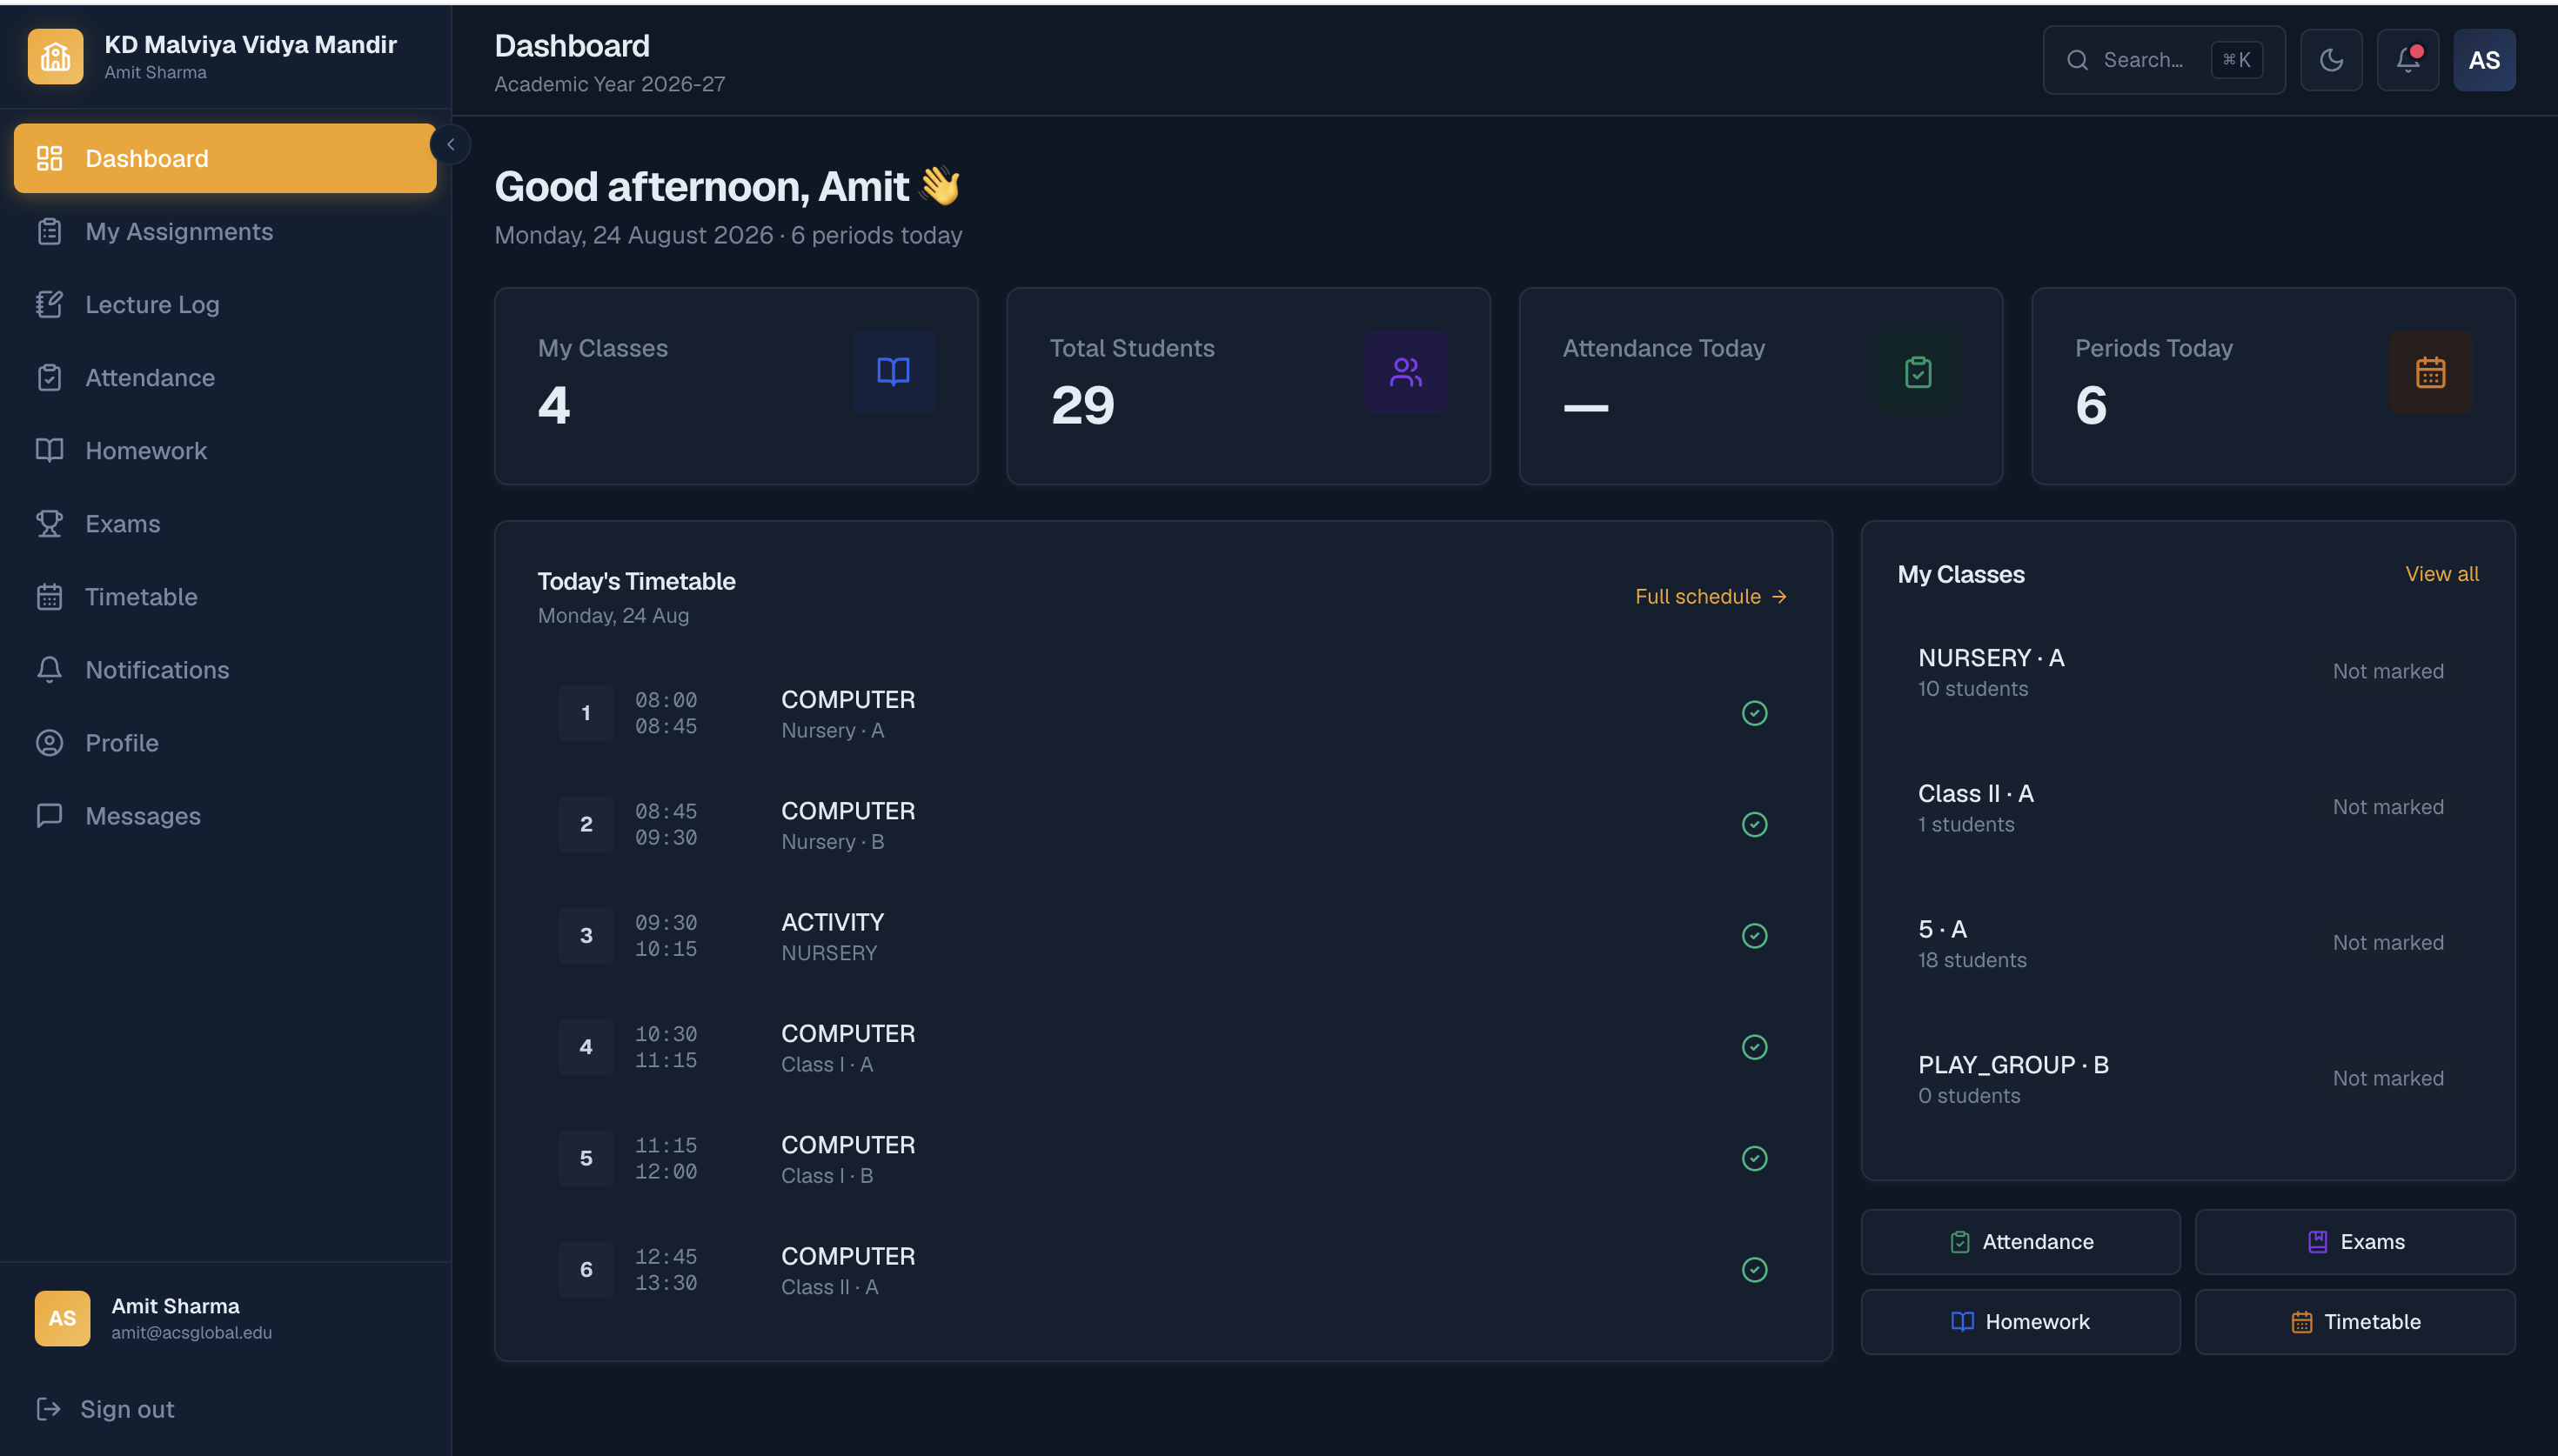This screenshot has height=1456, width=2558.
Task: Focus the Search field
Action: [x=2164, y=60]
